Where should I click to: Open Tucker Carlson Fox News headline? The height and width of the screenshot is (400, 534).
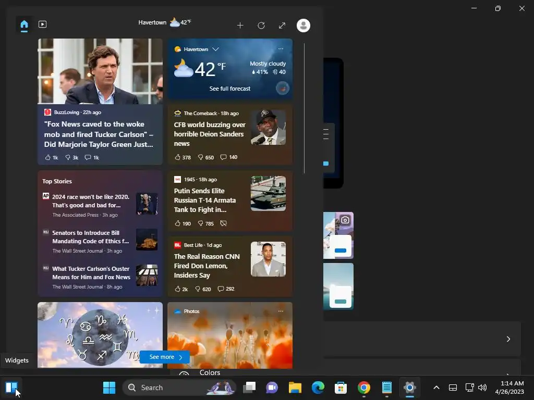[99, 134]
